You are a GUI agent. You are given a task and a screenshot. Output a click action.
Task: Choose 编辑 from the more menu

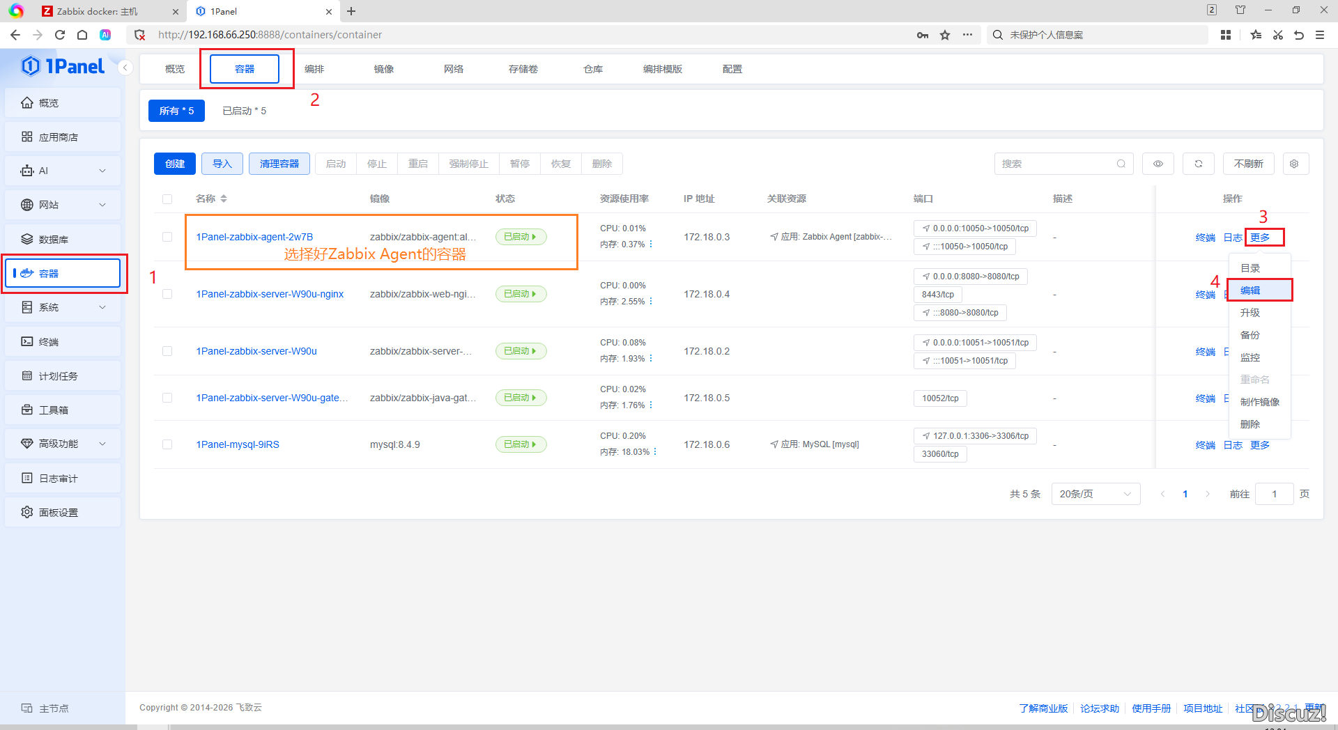(1260, 290)
